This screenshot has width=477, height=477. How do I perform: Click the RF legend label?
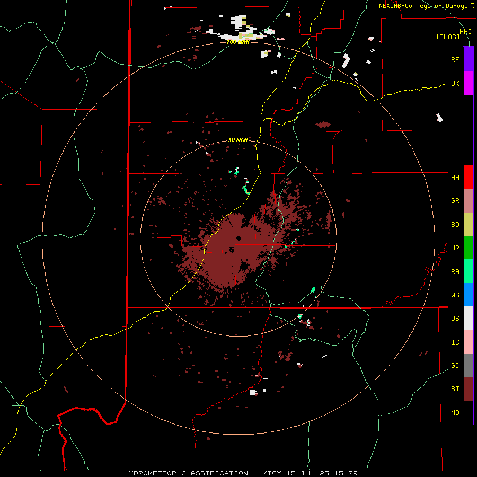[455, 59]
